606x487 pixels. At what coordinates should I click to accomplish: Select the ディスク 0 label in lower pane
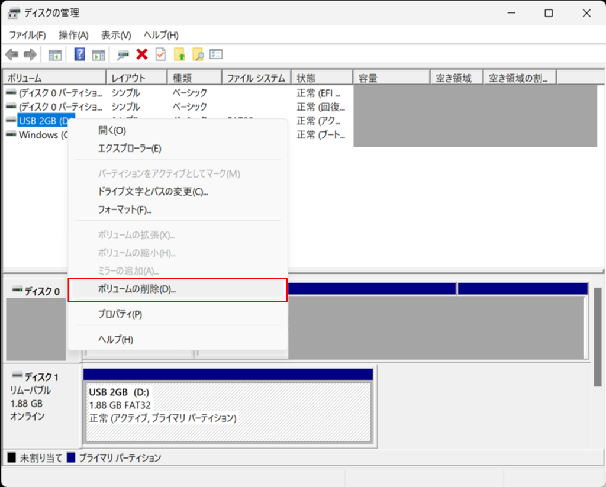coord(42,291)
